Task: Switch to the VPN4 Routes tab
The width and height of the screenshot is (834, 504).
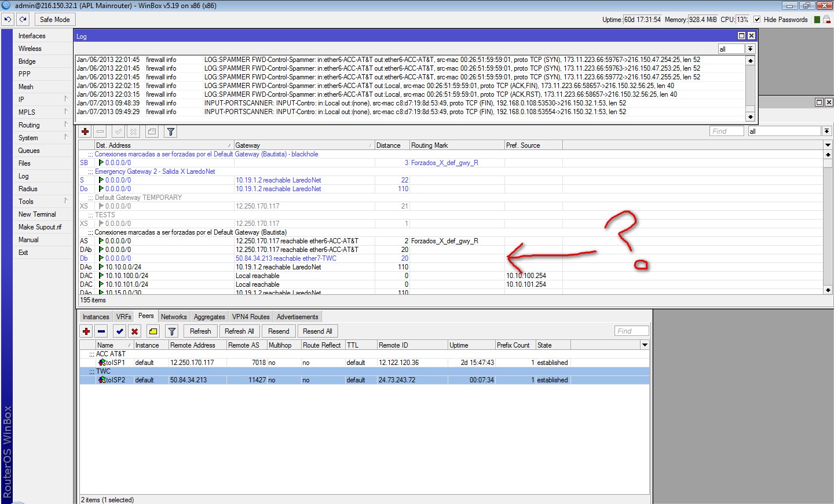Action: point(251,317)
